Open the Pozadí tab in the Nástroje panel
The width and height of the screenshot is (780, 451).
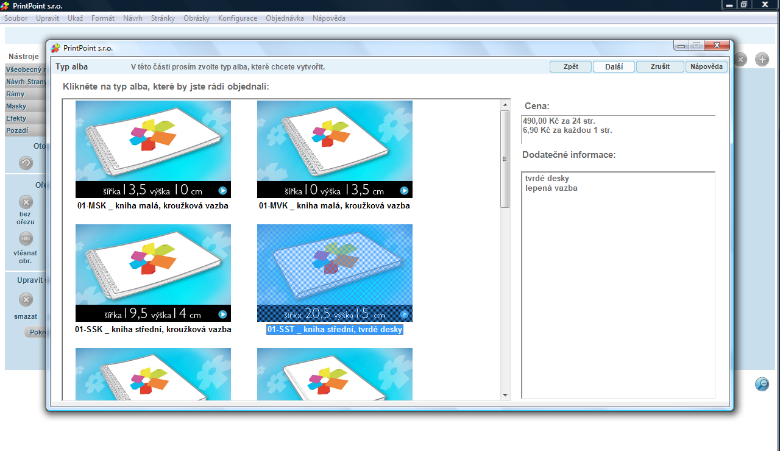pos(26,130)
